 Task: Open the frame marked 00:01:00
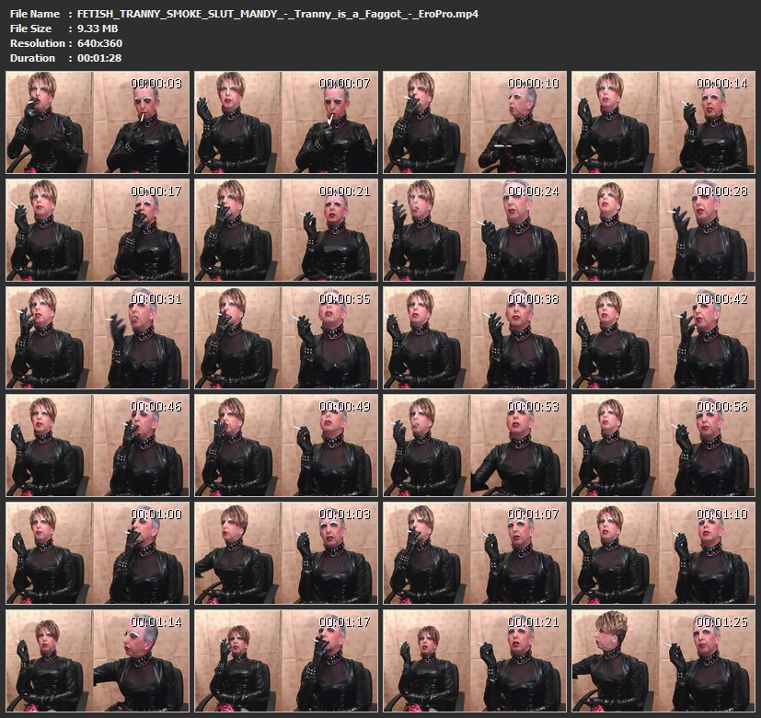pyautogui.click(x=98, y=552)
